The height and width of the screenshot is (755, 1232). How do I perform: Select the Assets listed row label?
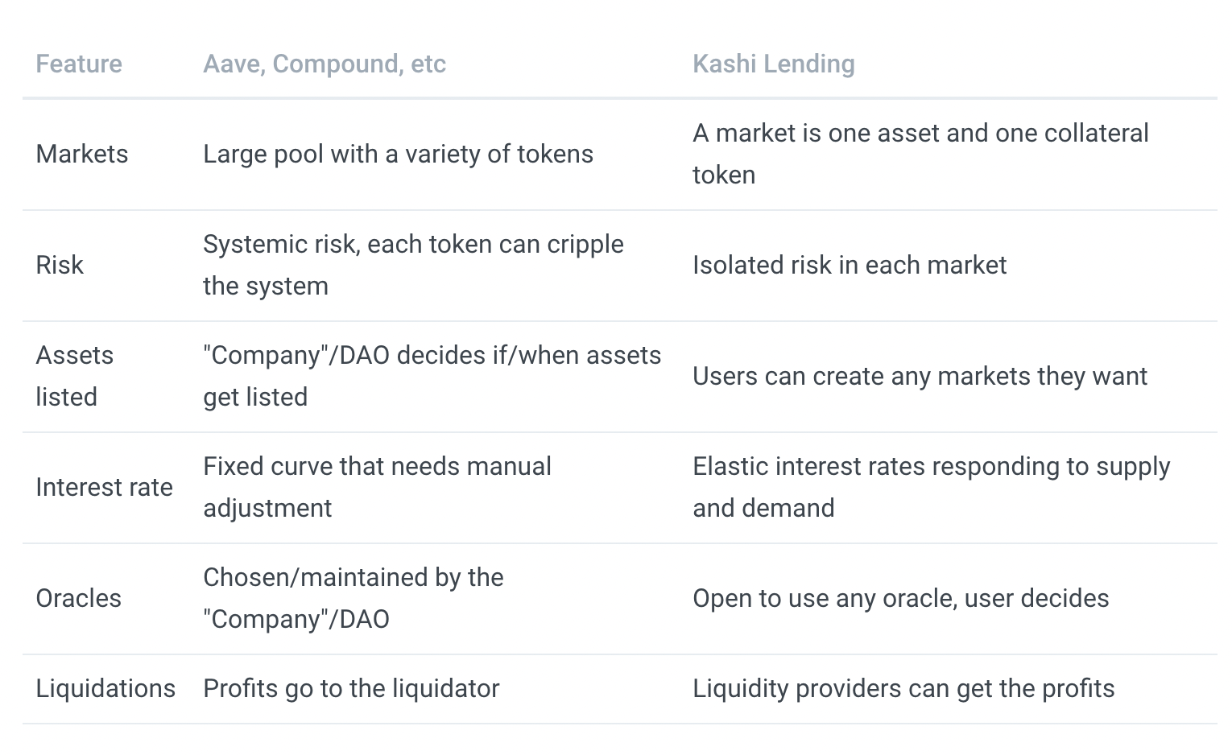click(x=74, y=376)
